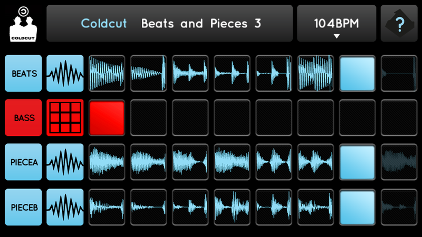Select the PIECEA track button

coord(23,162)
